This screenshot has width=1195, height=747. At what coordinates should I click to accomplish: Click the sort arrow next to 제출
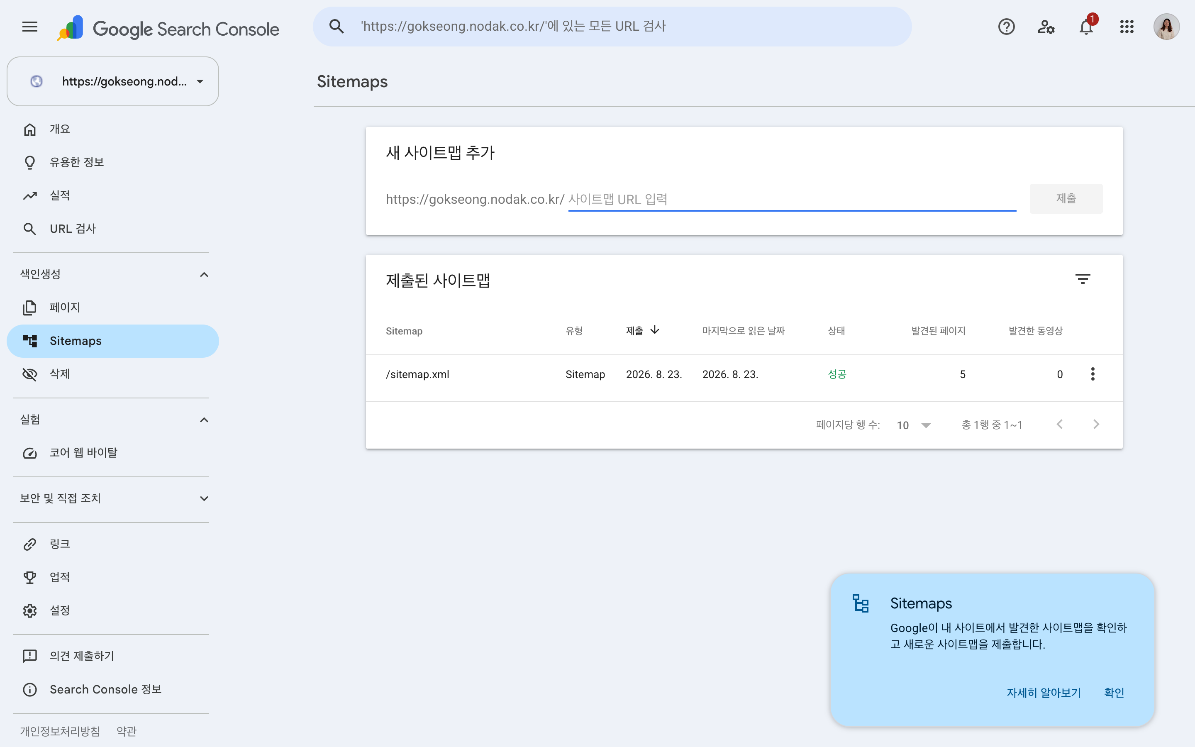pos(655,330)
